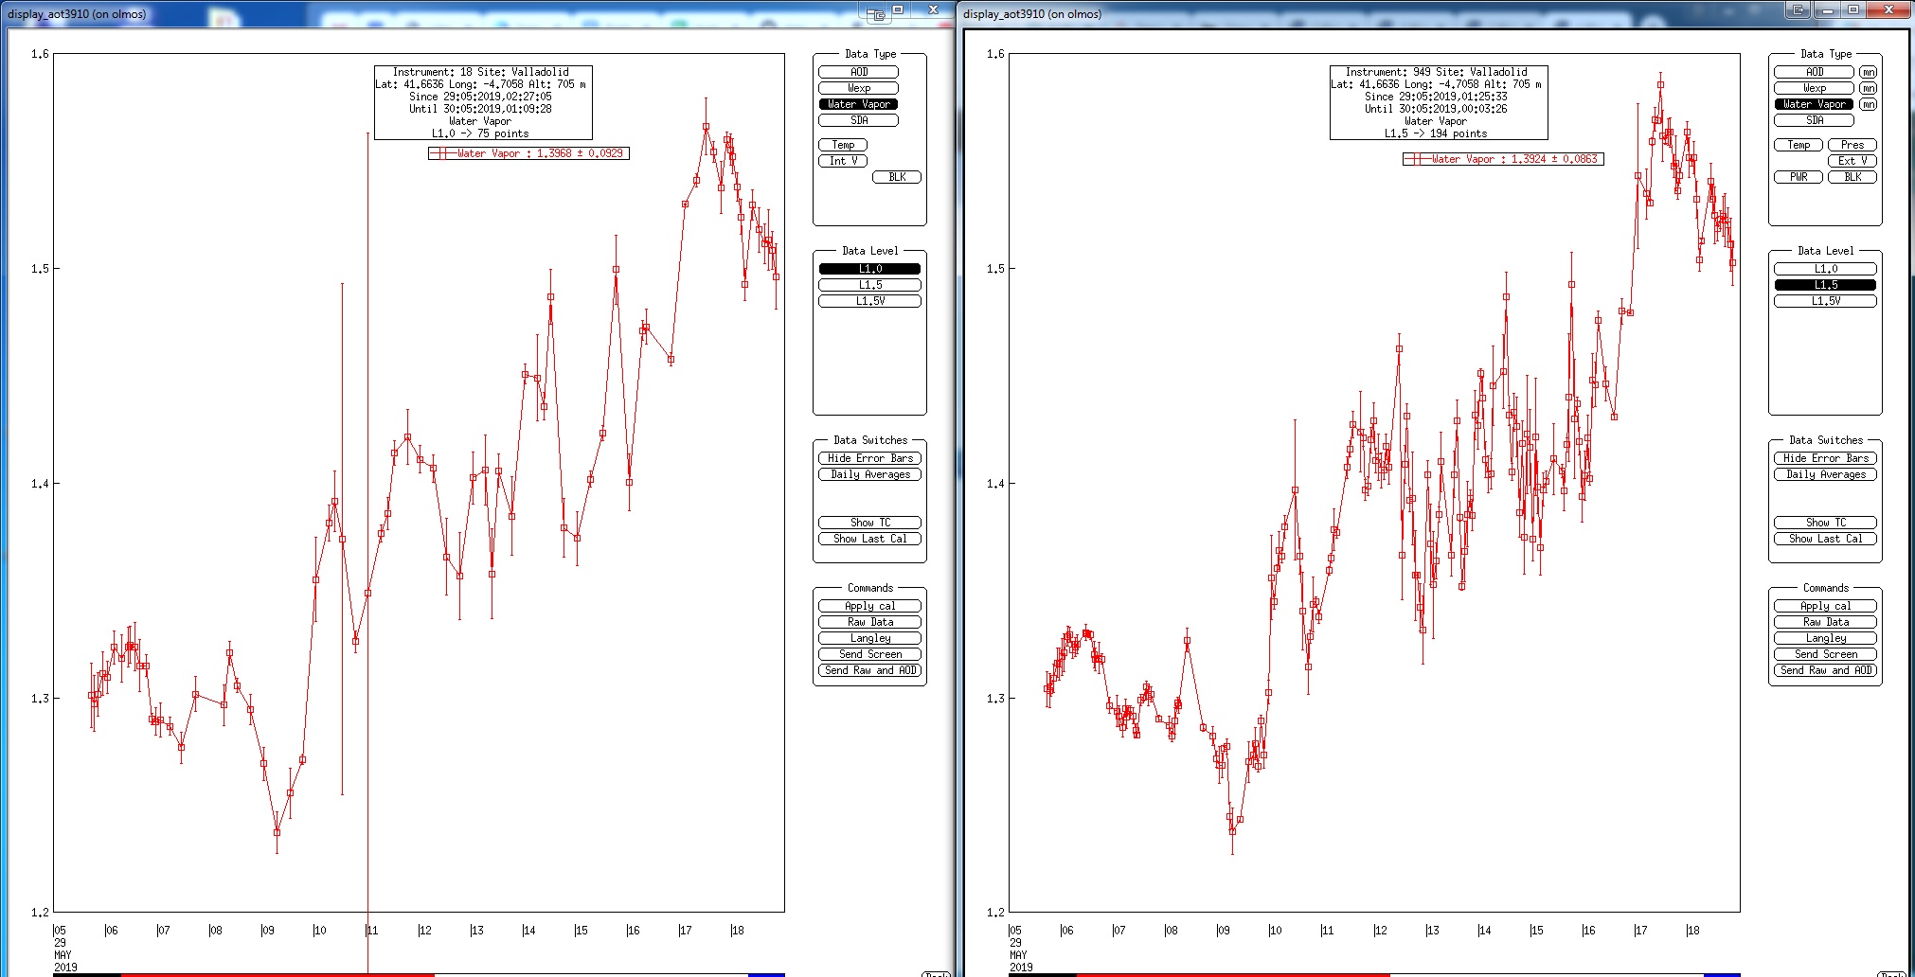Toggle Daily Averages in left window
This screenshot has width=1915, height=977.
(869, 474)
